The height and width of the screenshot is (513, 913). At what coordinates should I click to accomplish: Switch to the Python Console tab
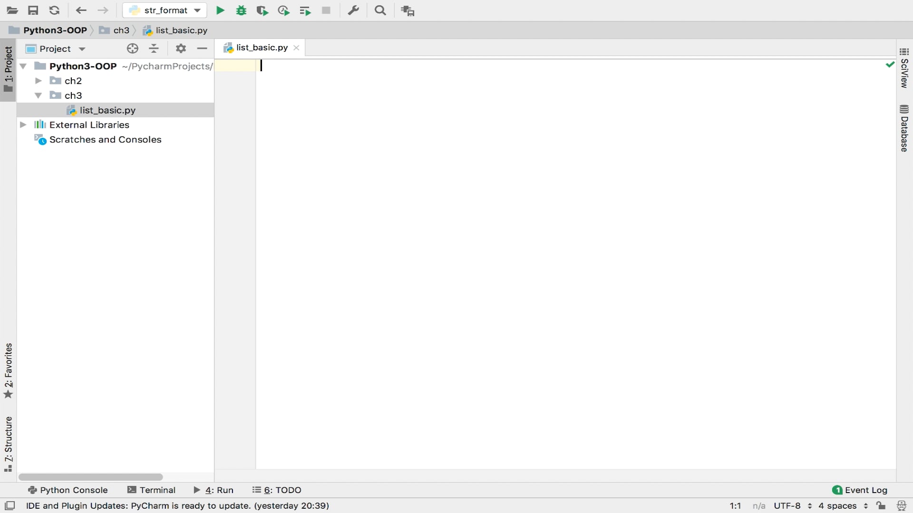pos(68,490)
